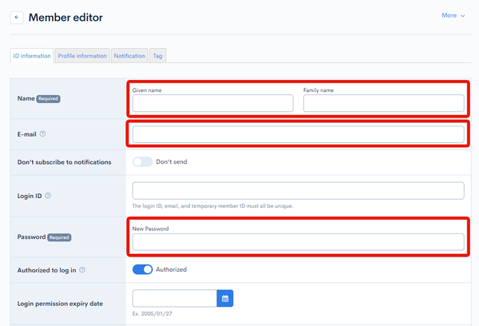Click the login permission expiry date field
The height and width of the screenshot is (326, 479).
pos(175,298)
